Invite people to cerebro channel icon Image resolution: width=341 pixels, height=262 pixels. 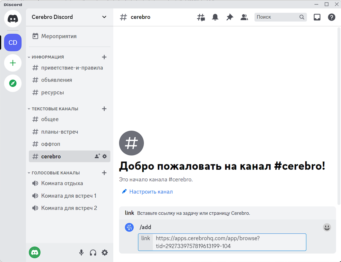[97, 156]
